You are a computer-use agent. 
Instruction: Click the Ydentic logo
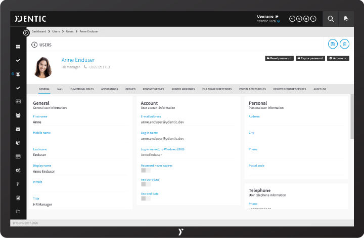[x=30, y=19]
